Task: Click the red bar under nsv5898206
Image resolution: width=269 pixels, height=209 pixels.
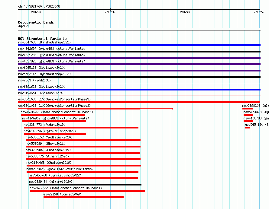Action: (x=248, y=109)
